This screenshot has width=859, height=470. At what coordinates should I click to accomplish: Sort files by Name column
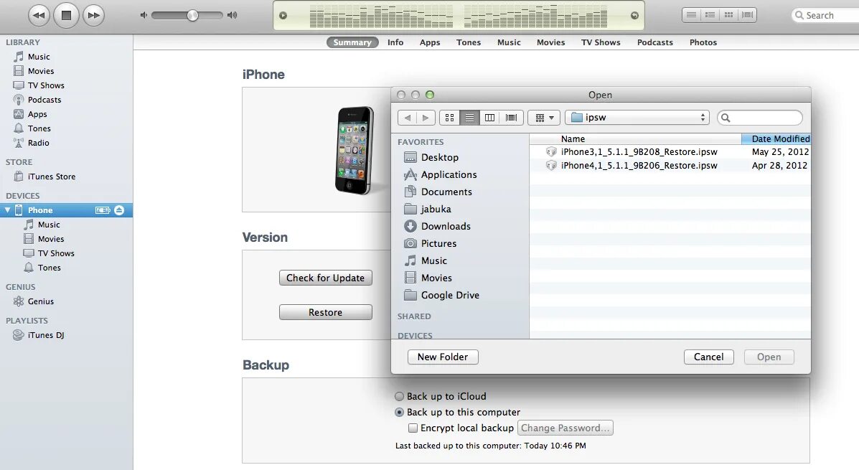[x=636, y=139]
